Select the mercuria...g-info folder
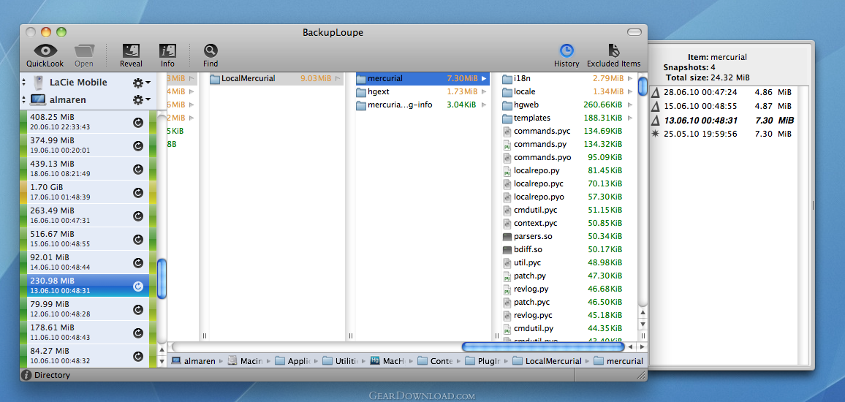The height and width of the screenshot is (402, 845). 422,105
